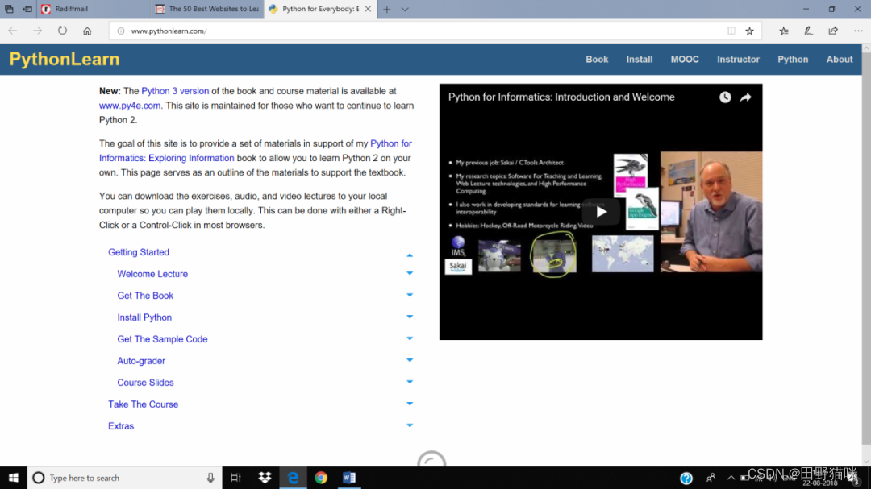Open the PythonLearn site logo
The height and width of the screenshot is (489, 871).
[65, 60]
